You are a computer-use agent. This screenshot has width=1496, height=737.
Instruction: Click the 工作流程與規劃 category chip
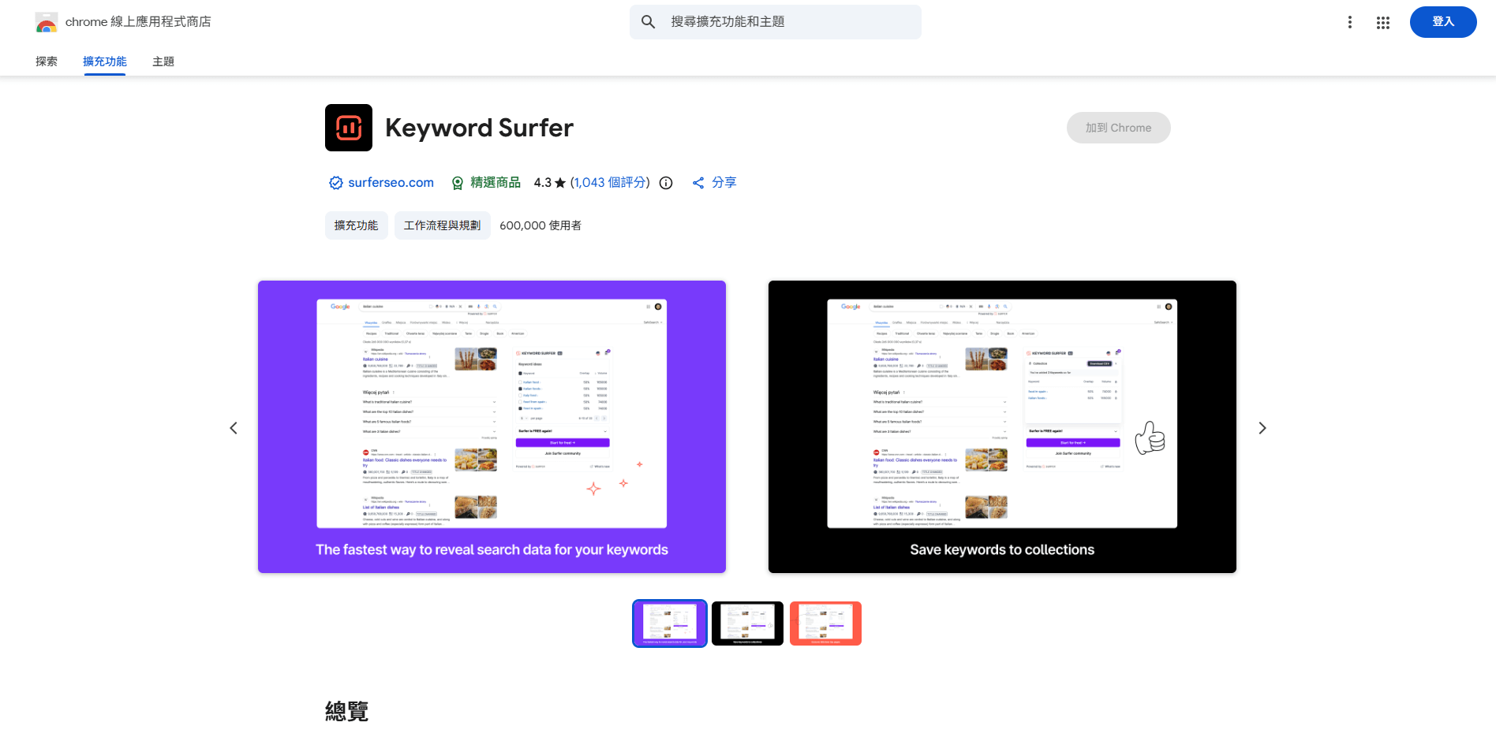tap(442, 225)
